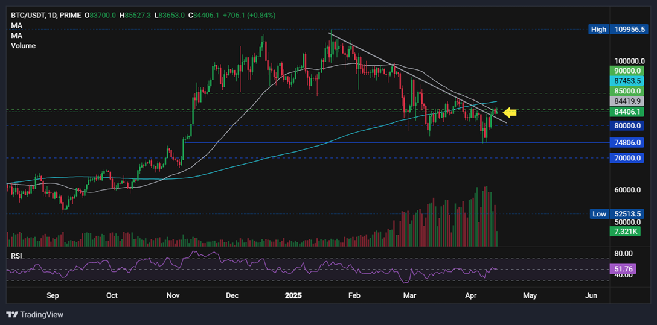Click the 7.321K volume value tag
657x325 pixels.
(x=625, y=232)
